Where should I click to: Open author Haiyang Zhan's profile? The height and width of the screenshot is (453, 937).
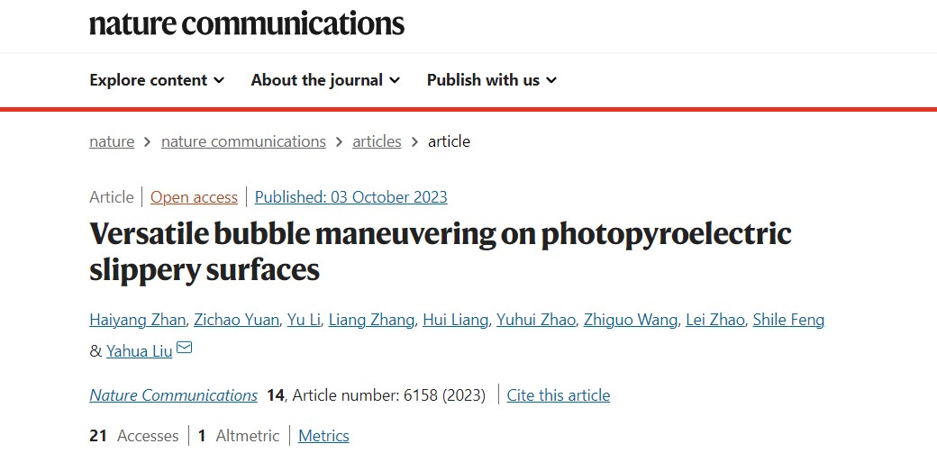tap(136, 320)
